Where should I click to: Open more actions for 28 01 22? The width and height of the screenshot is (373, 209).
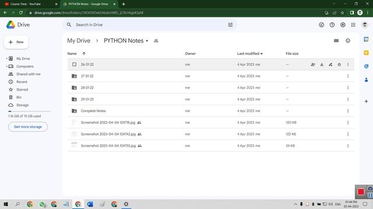click(348, 88)
